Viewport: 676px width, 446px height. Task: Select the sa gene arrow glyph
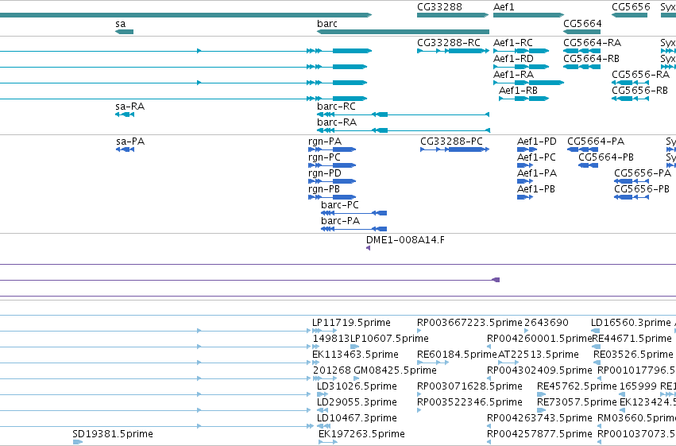(124, 32)
